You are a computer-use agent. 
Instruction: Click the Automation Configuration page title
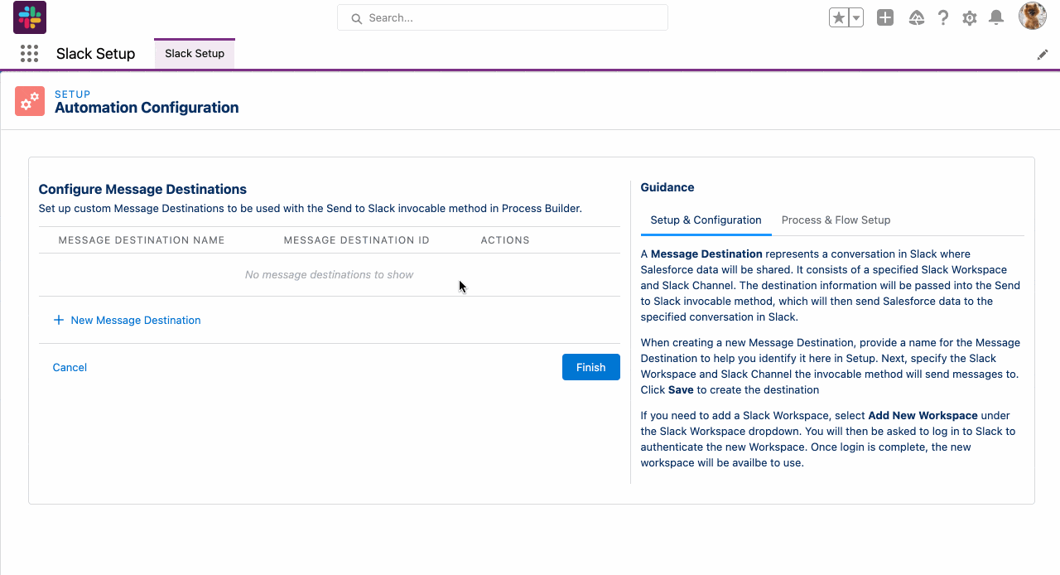pos(147,108)
